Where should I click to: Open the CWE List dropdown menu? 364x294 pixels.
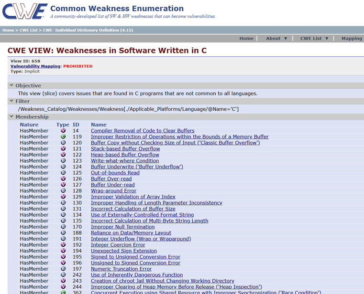click(314, 39)
